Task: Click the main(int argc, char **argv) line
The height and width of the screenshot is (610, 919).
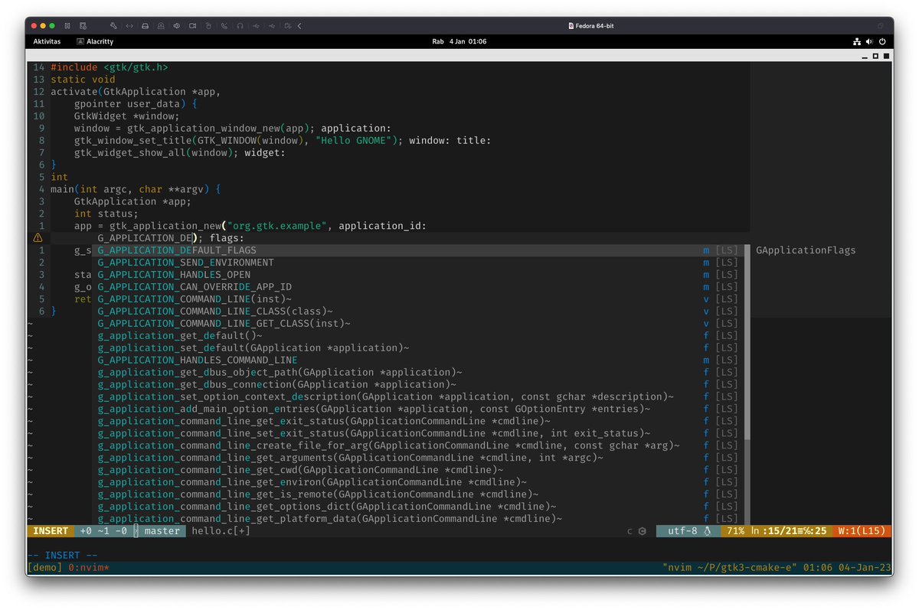Action: tap(136, 189)
